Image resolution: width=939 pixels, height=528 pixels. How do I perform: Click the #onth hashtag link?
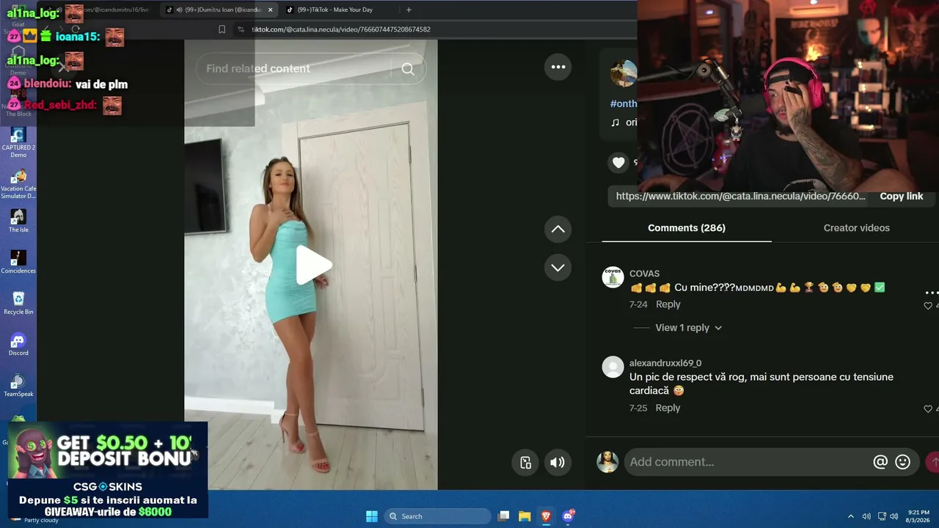coord(624,103)
